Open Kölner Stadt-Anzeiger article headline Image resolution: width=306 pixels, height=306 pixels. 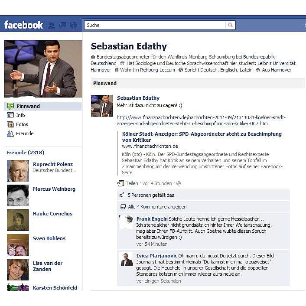point(202,137)
